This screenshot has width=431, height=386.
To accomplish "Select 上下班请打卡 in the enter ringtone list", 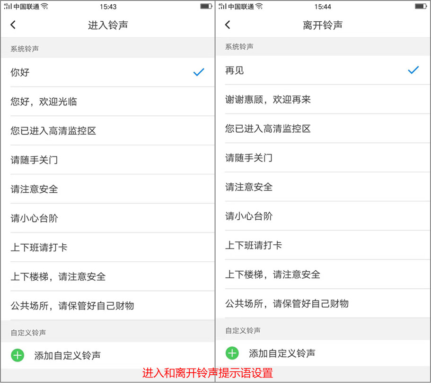I will pyautogui.click(x=39, y=248).
